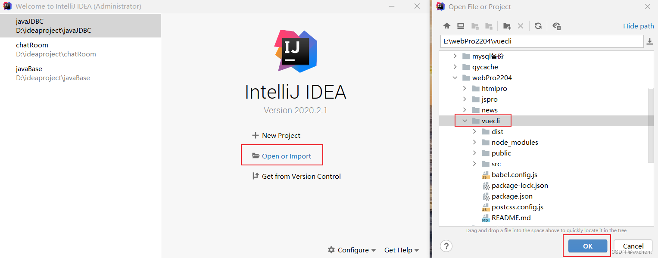The image size is (658, 258).
Task: Collapse the webPro2204 folder
Action: (455, 78)
